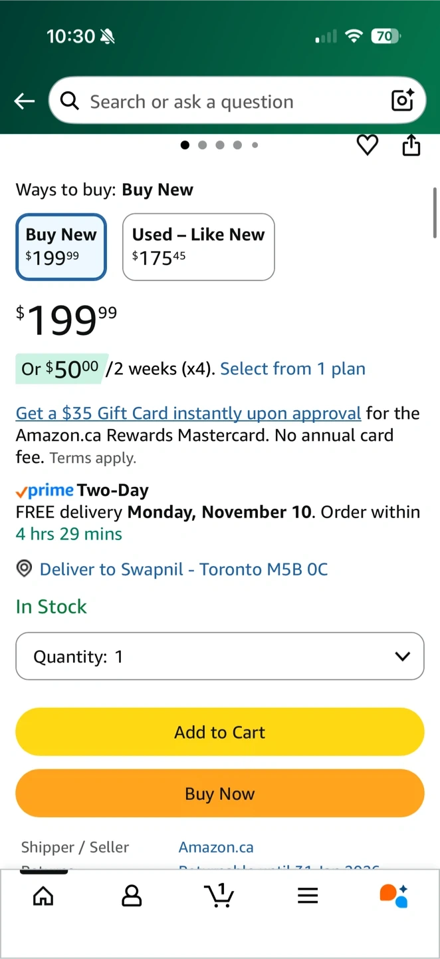
Task: Open the Amazon.ca seller link
Action: [216, 847]
